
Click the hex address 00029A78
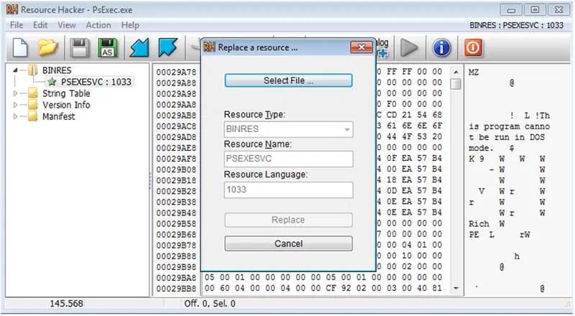[x=176, y=73]
